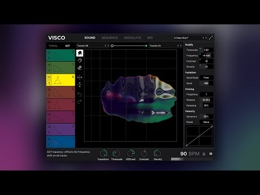Switch to the TONAL mode tab

[53, 46]
